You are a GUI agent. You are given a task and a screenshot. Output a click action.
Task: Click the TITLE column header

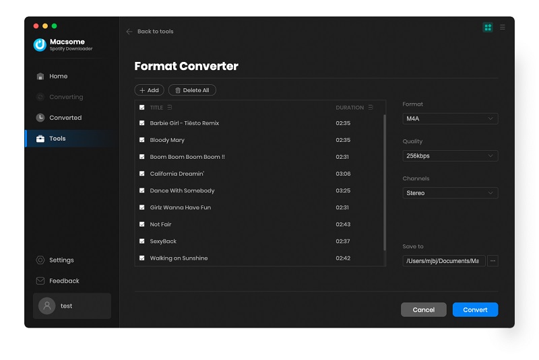156,108
